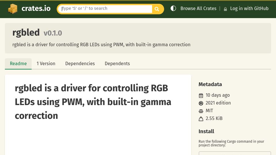Screen dimensions: 276x155
Task: Click the 2.55 KiB size value
Action: tap(214, 119)
